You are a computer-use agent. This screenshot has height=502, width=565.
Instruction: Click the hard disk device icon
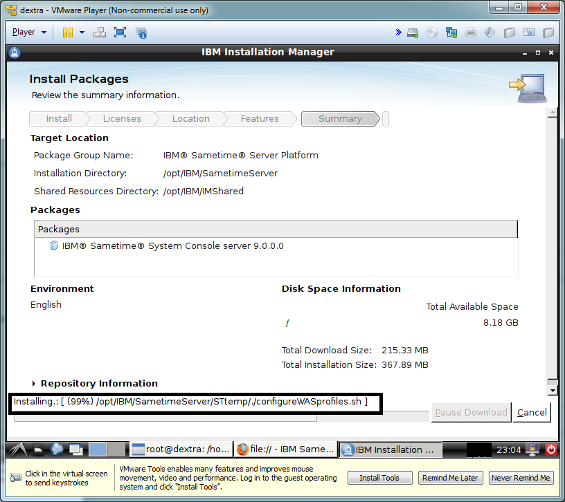click(x=413, y=33)
